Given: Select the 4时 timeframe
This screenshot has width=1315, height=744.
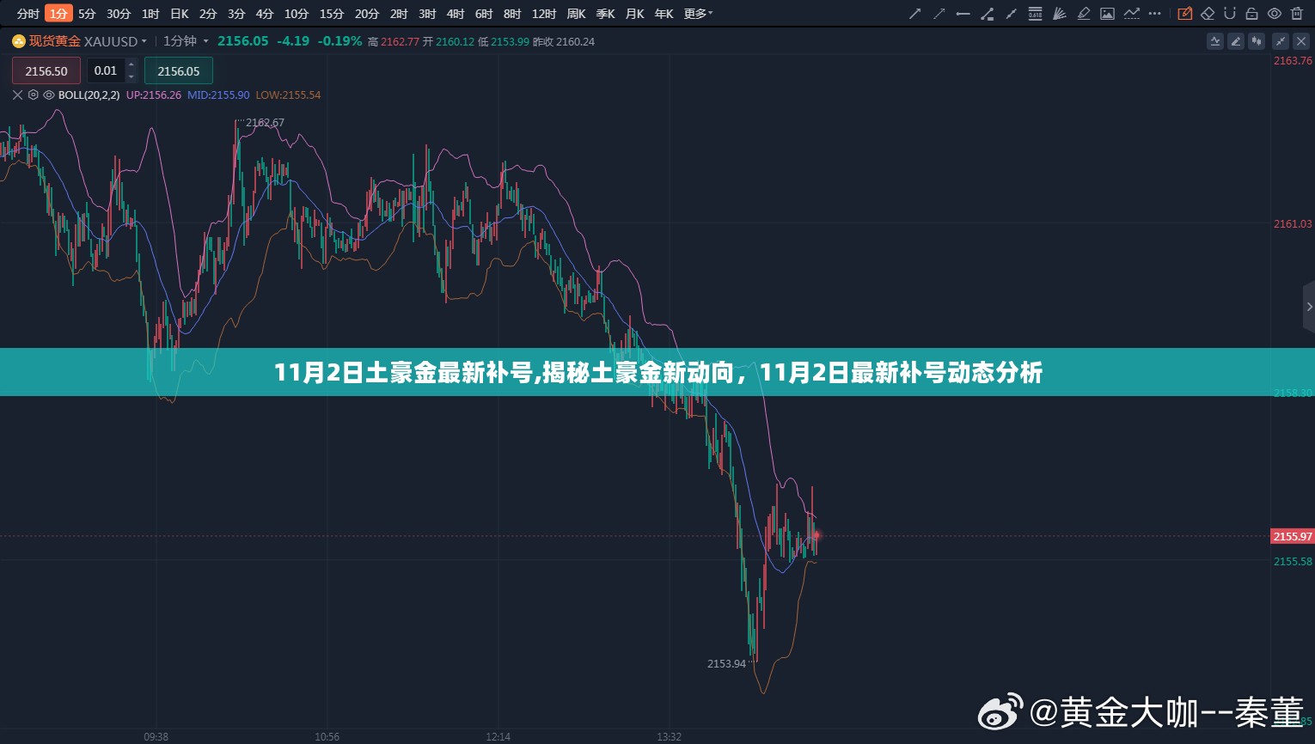Looking at the screenshot, I should click(x=456, y=14).
